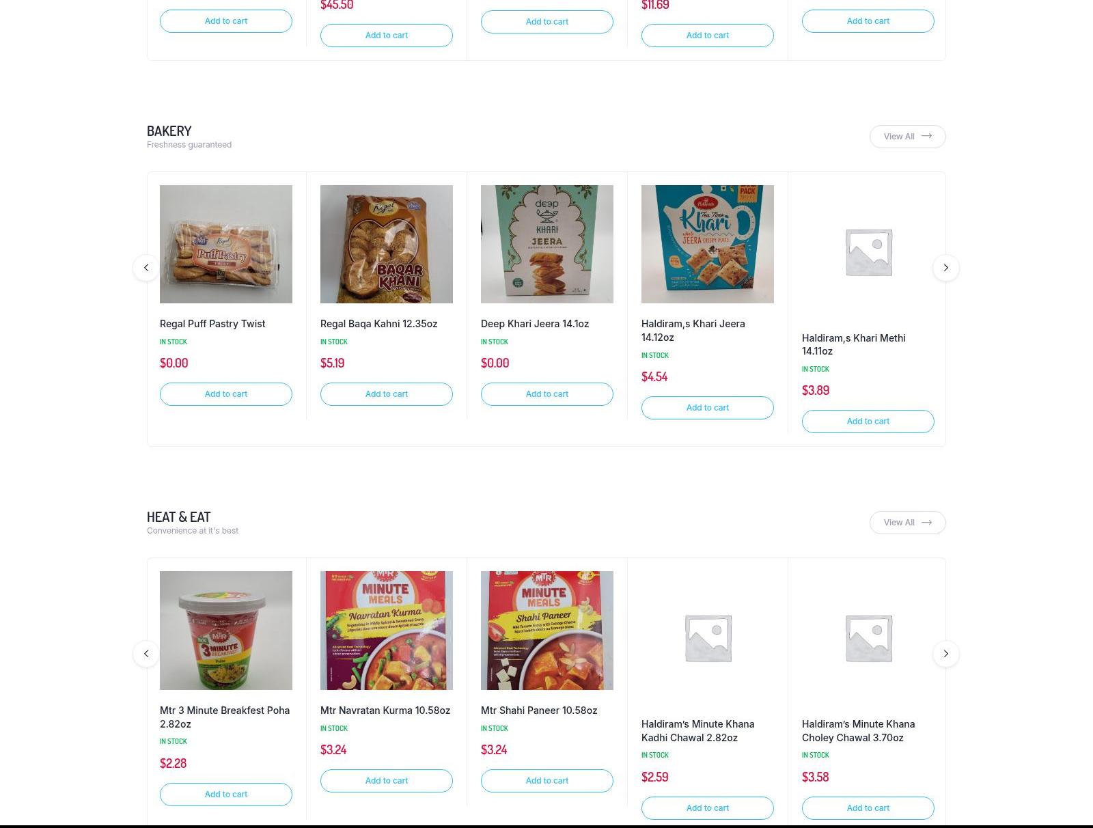The width and height of the screenshot is (1093, 828).
Task: Add Haldiram's Minute Khana Kadhi Chawal to cart
Action: tap(708, 808)
